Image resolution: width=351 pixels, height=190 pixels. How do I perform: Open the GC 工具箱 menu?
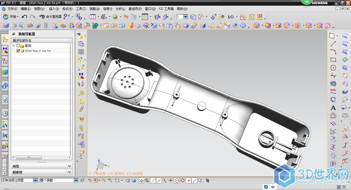click(x=166, y=9)
